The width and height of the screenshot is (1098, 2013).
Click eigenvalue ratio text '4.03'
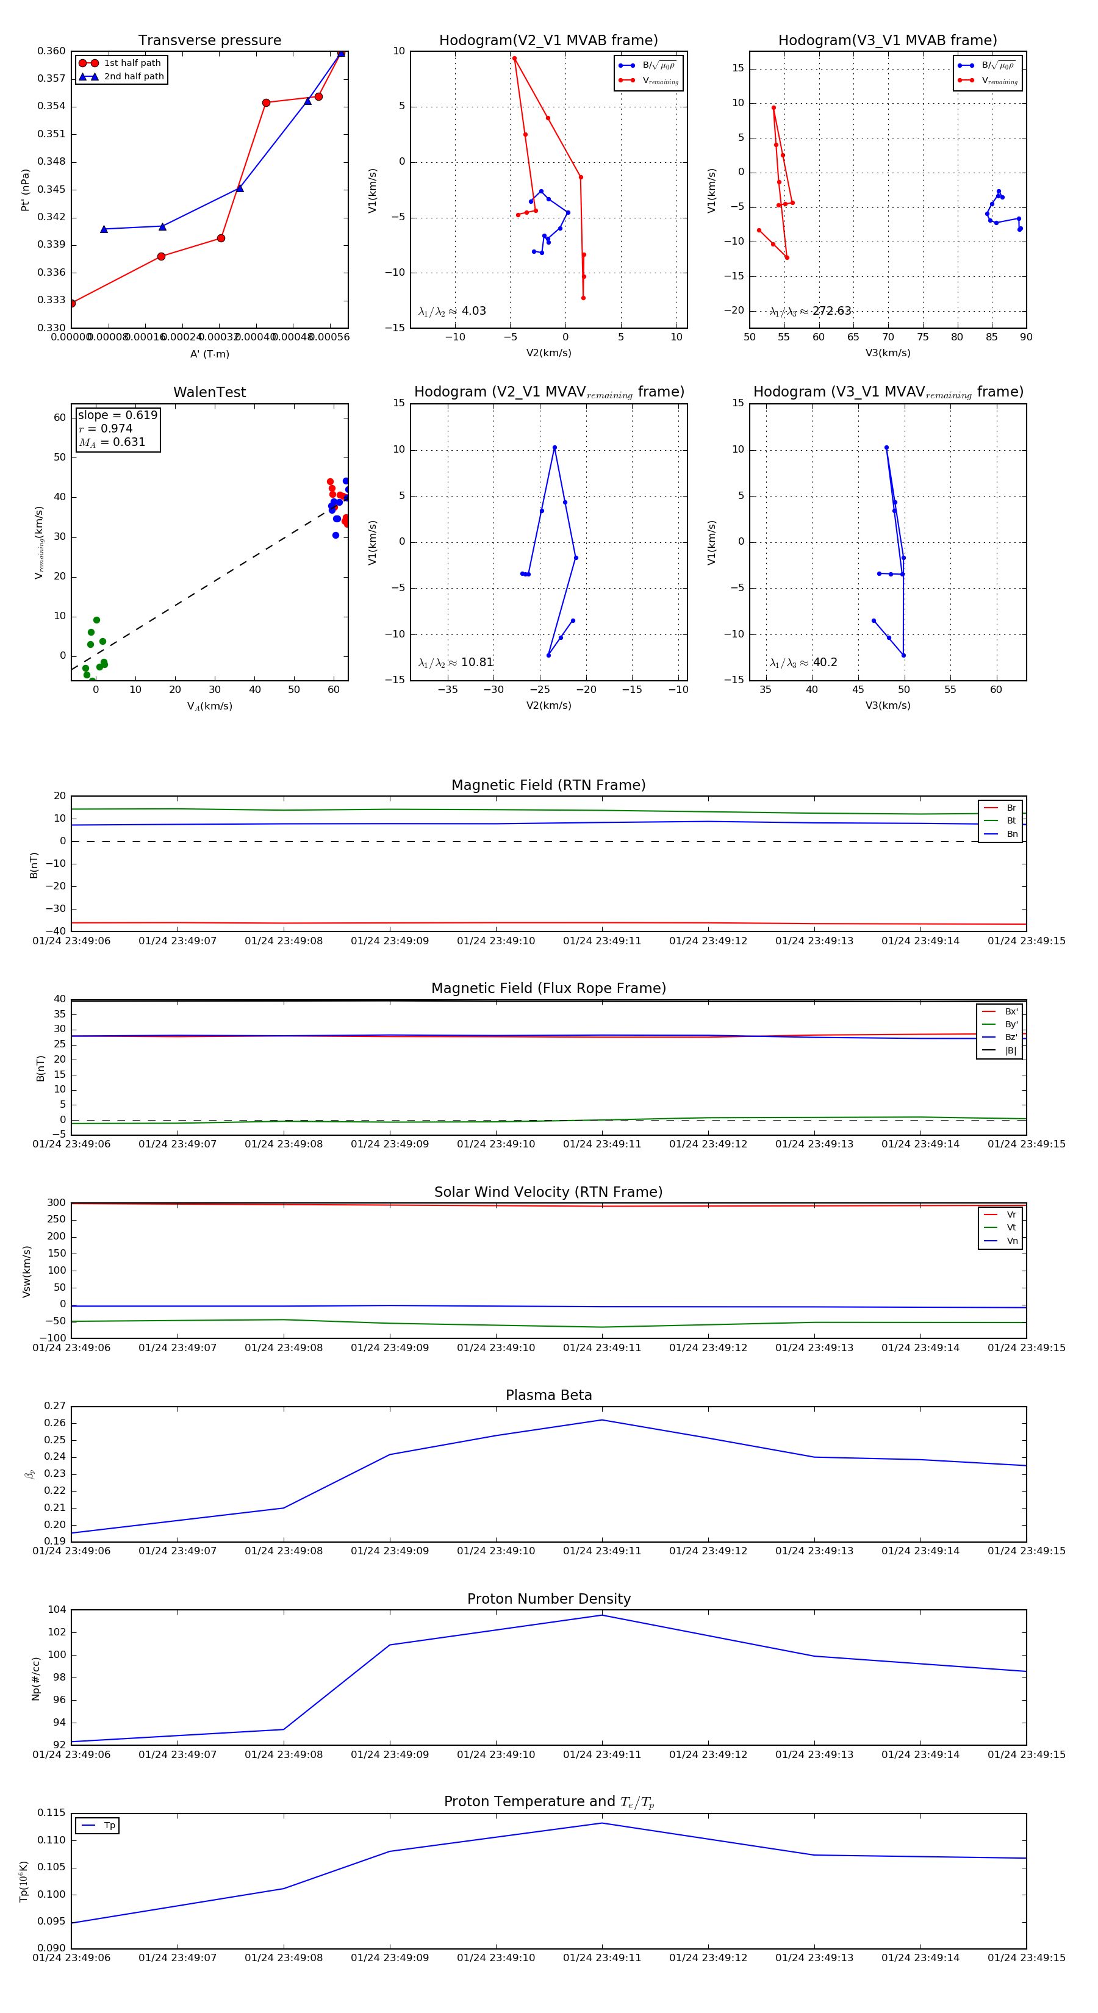click(473, 311)
